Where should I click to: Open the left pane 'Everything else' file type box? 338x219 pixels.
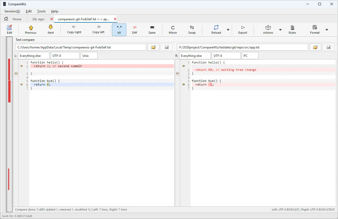[x=34, y=56]
